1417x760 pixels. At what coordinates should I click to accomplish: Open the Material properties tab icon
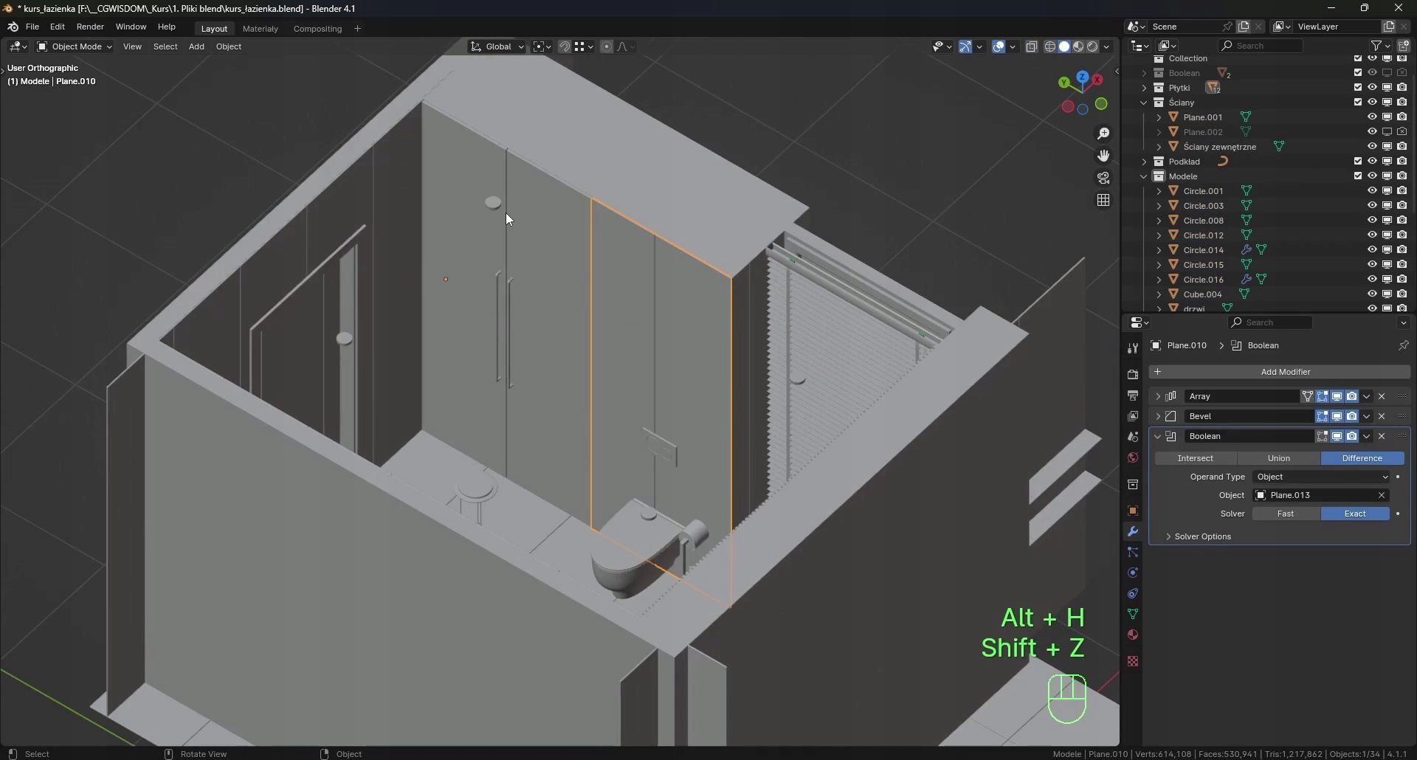[1133, 635]
